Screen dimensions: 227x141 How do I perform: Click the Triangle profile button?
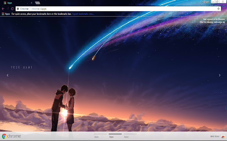point(205,2)
